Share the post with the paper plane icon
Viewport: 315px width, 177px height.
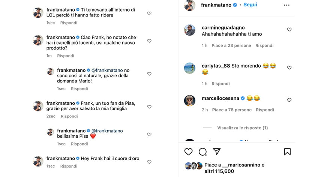(x=217, y=151)
